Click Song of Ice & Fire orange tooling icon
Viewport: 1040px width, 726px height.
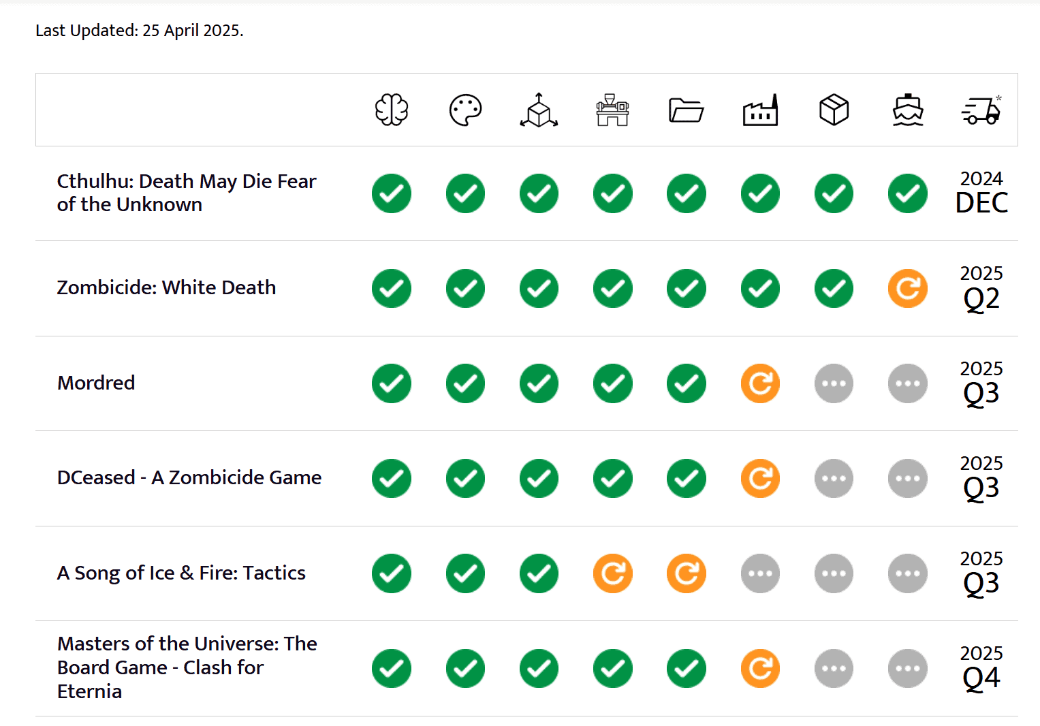coord(612,573)
